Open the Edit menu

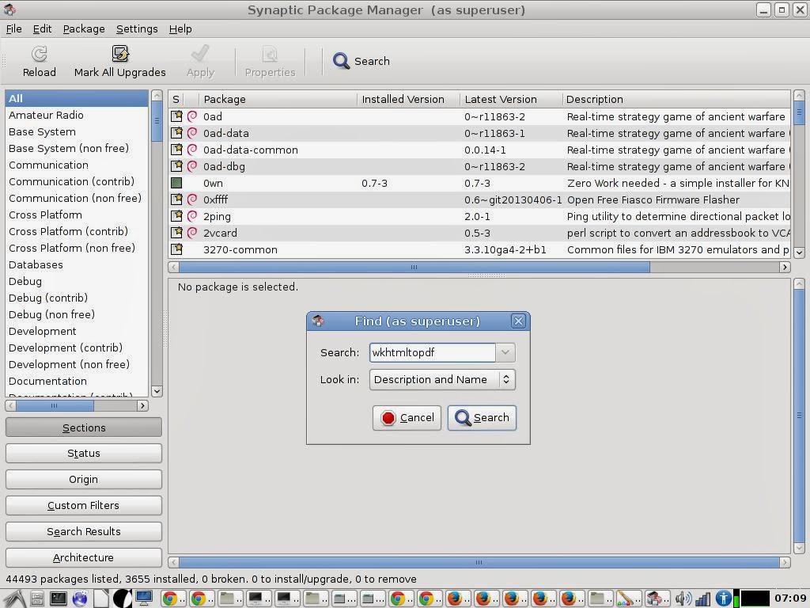click(x=42, y=29)
